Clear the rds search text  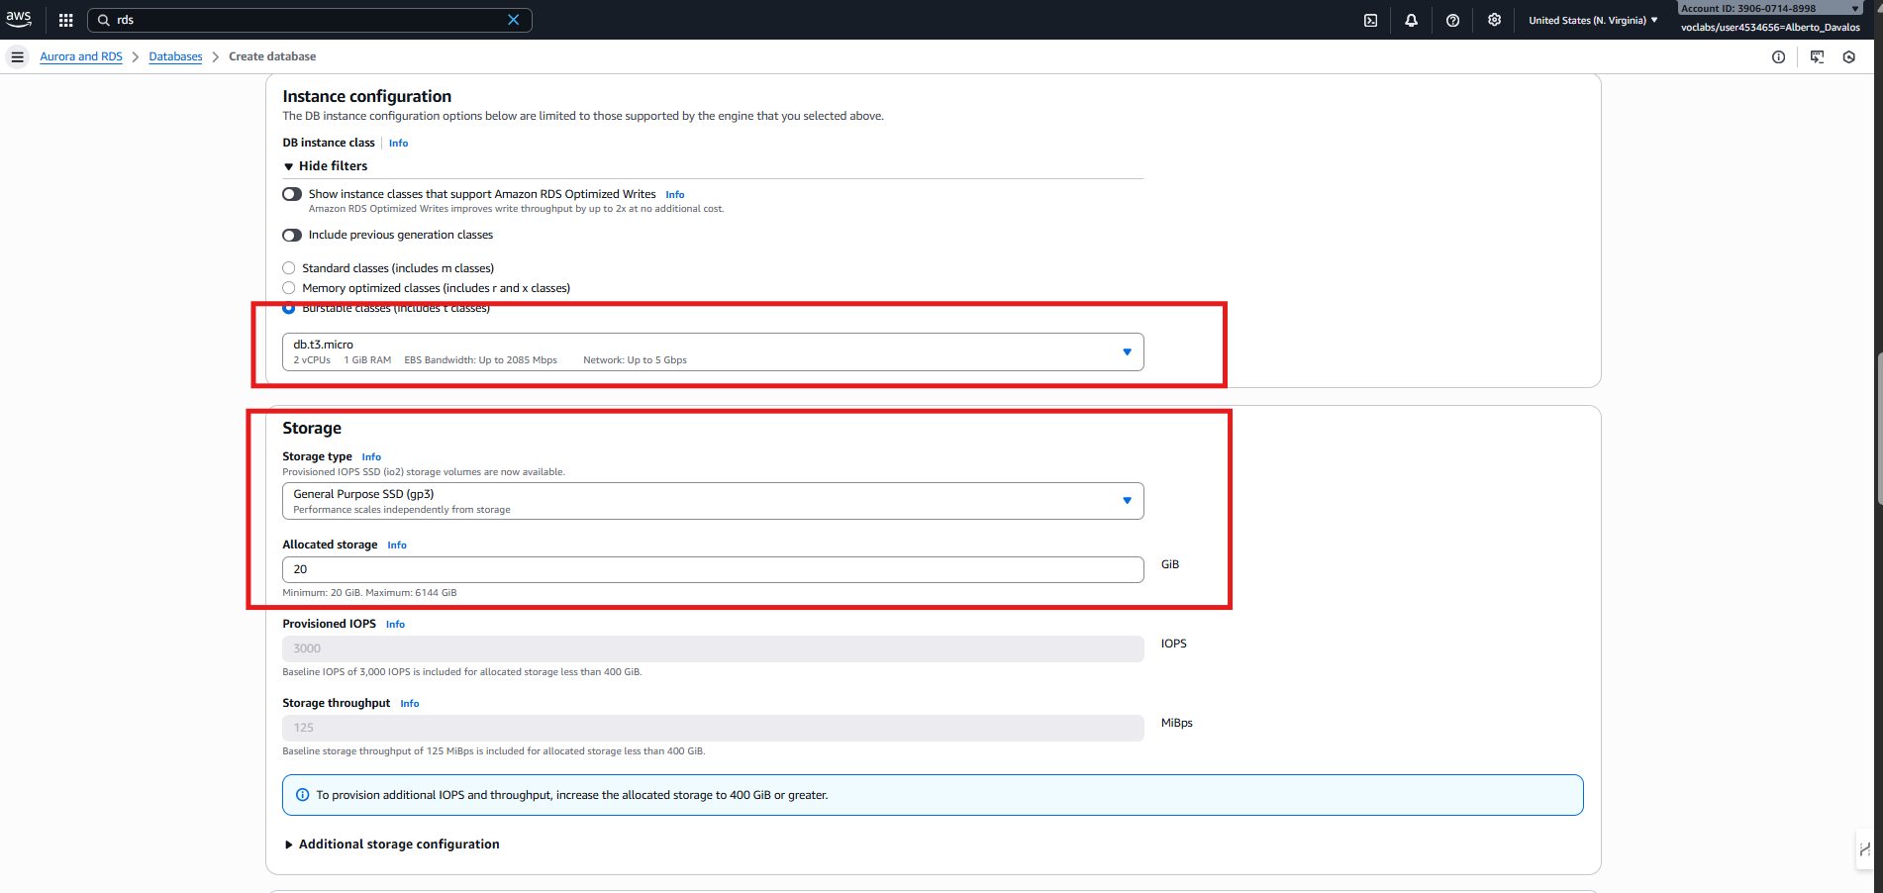(513, 20)
